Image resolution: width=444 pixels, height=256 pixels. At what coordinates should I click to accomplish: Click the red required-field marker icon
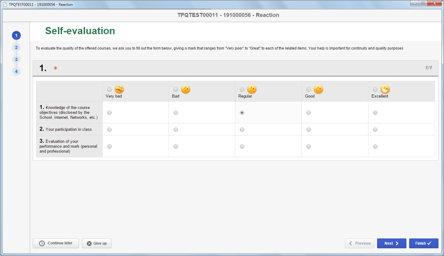[55, 68]
